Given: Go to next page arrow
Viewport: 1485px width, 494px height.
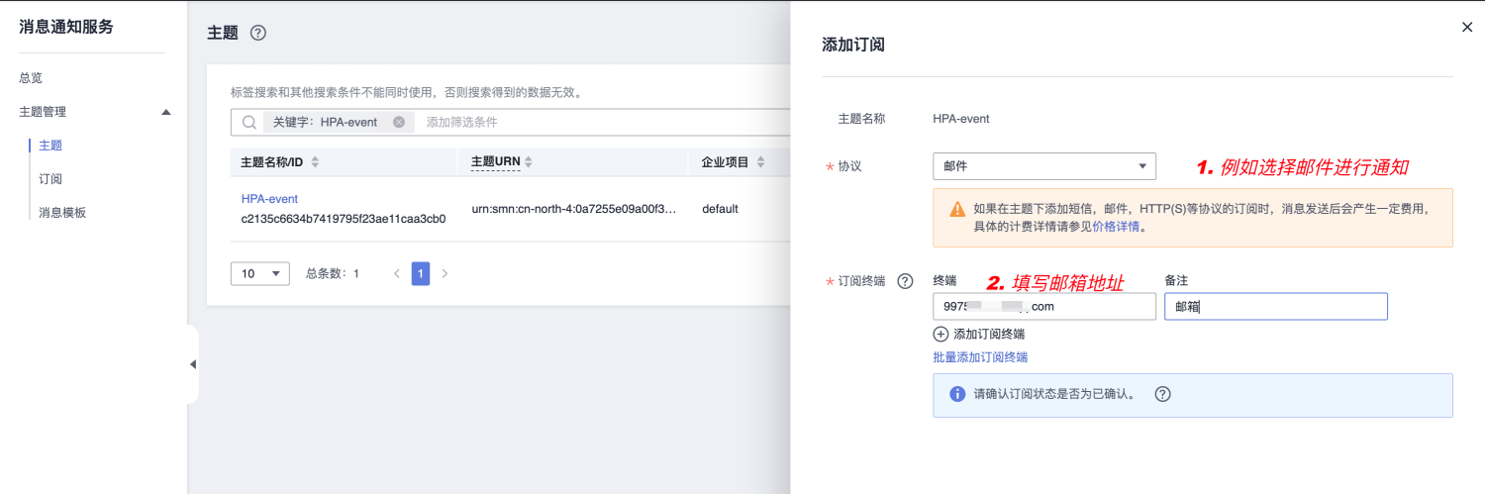Looking at the screenshot, I should pyautogui.click(x=445, y=273).
